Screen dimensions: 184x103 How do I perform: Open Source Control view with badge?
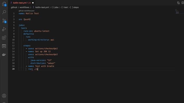click(x=4, y=21)
